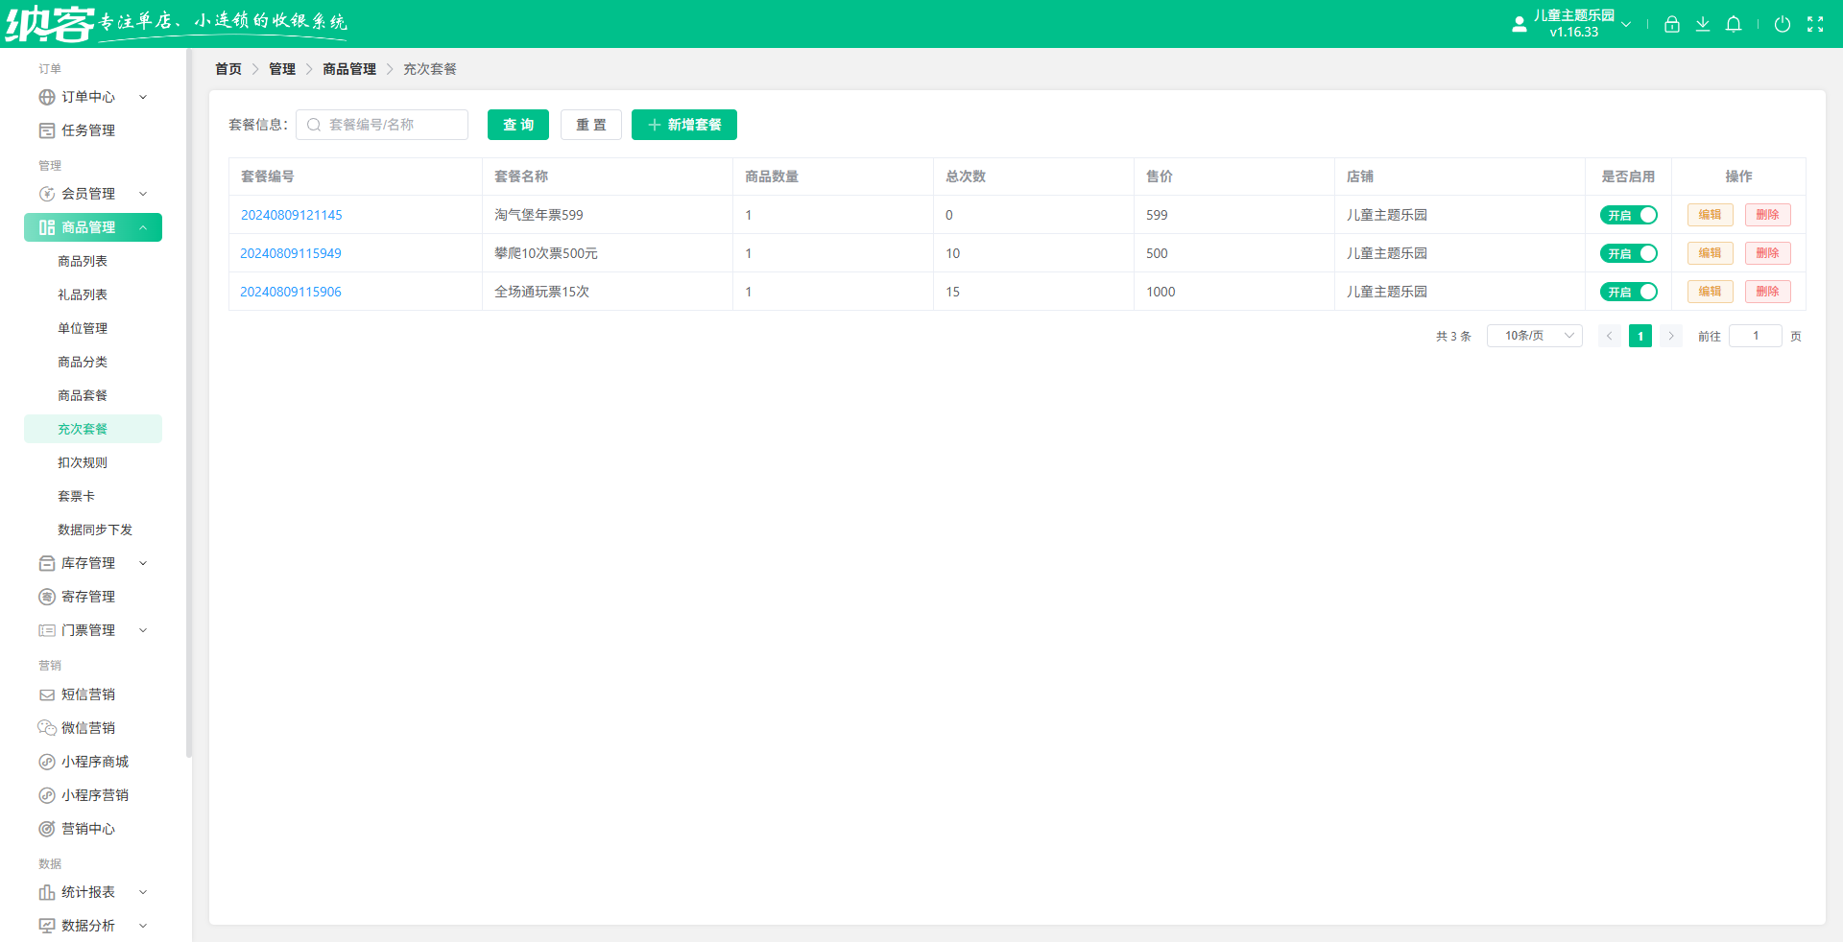Open package link 20240809115906
The width and height of the screenshot is (1843, 942).
coord(291,292)
